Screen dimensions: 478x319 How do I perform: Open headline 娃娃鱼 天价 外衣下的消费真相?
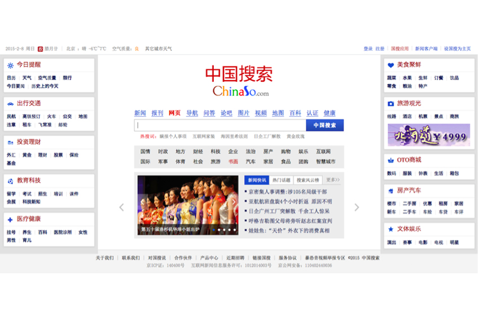289,230
